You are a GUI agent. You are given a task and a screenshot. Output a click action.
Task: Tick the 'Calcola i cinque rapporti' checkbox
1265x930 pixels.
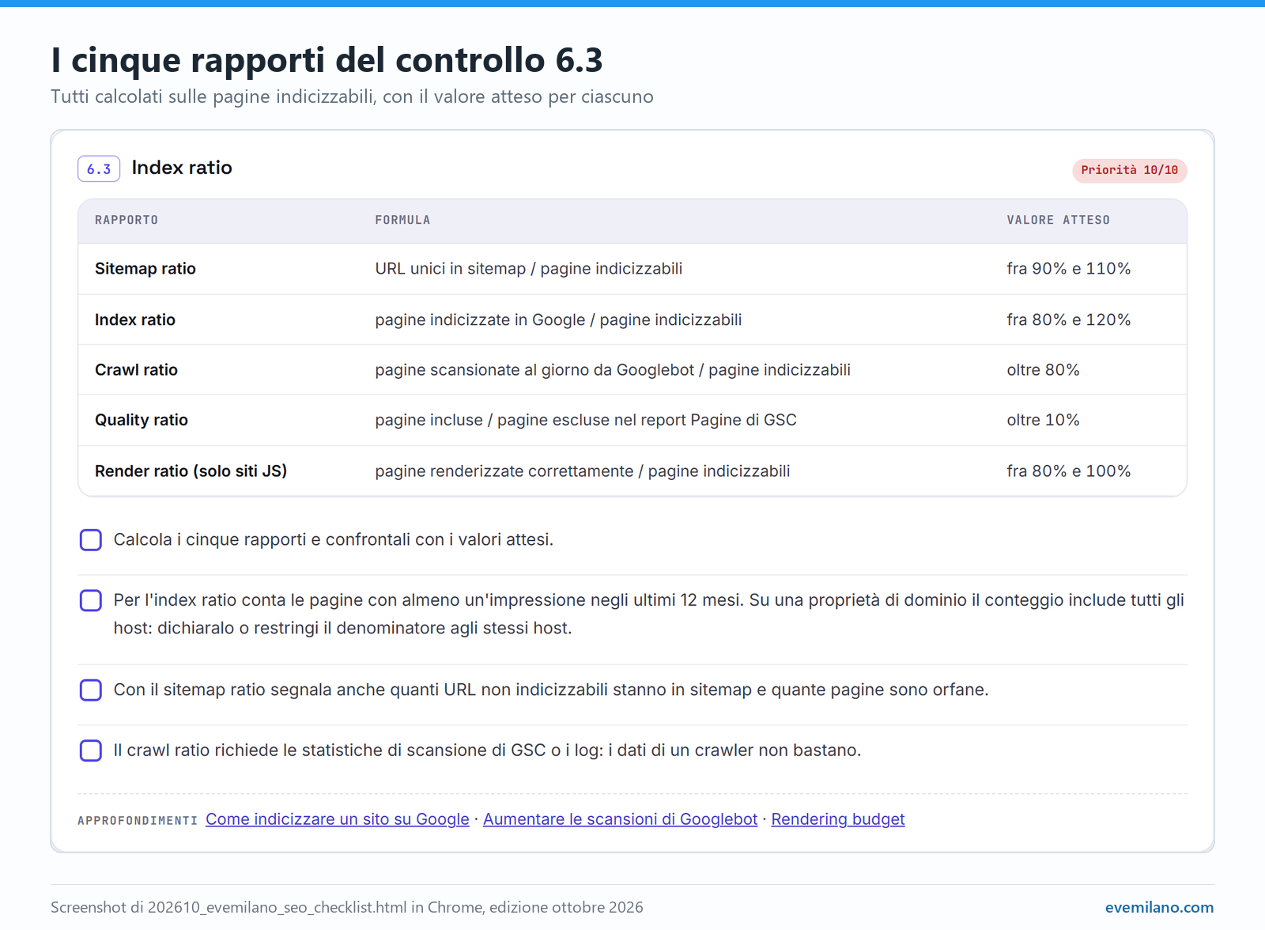pyautogui.click(x=91, y=540)
